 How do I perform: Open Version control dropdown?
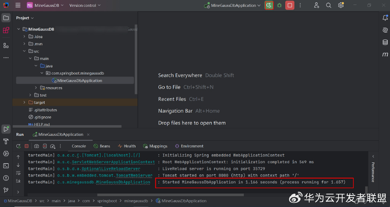coord(85,5)
